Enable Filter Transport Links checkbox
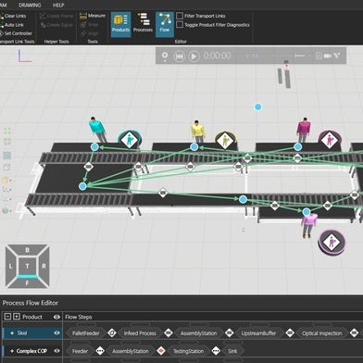Image resolution: width=363 pixels, height=363 pixels. [180, 16]
